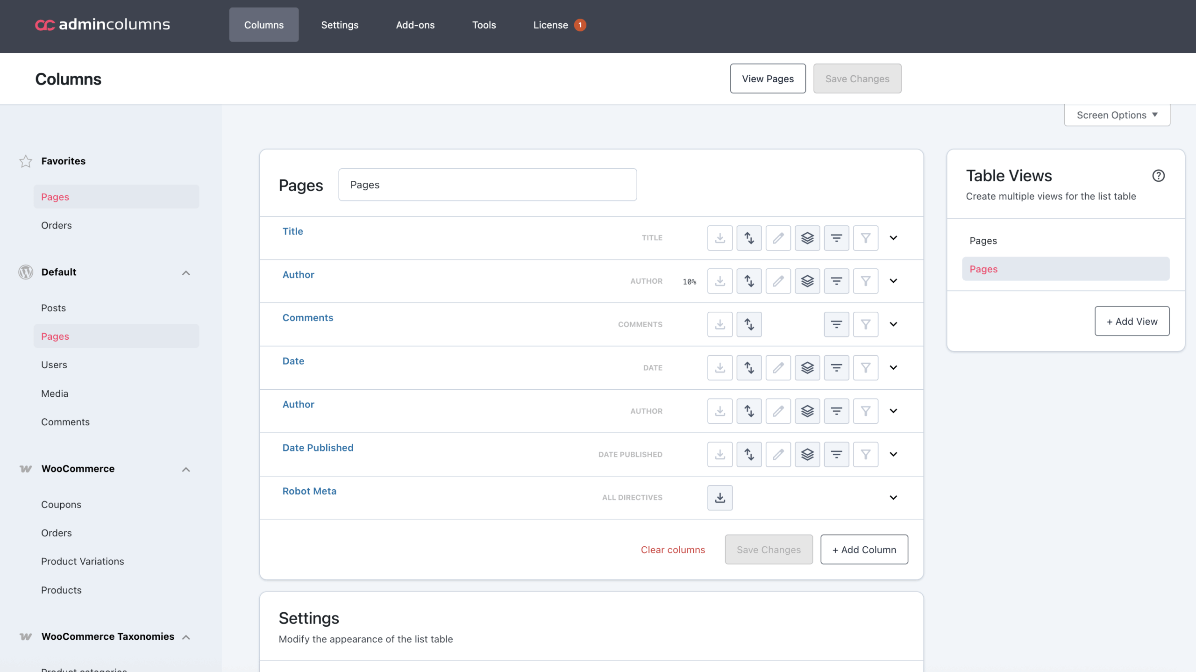Viewport: 1196px width, 672px height.
Task: Click bulk edit layers icon on Title row
Action: tap(807, 238)
